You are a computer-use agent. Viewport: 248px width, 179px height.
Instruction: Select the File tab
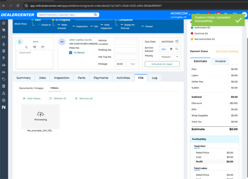141,78
